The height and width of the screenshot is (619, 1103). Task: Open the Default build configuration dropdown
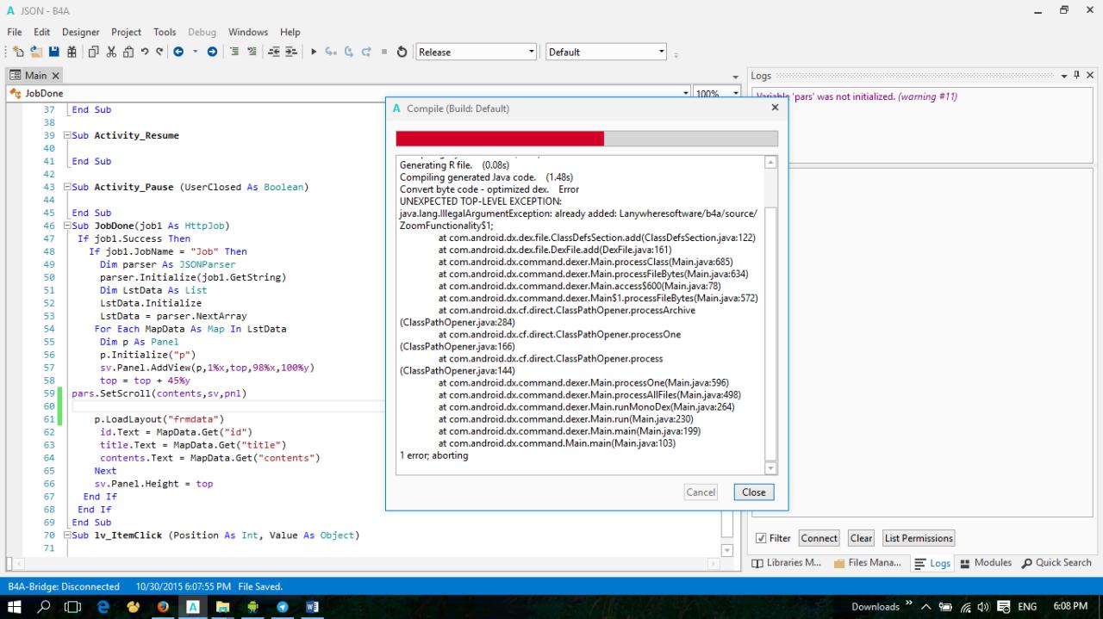[661, 52]
